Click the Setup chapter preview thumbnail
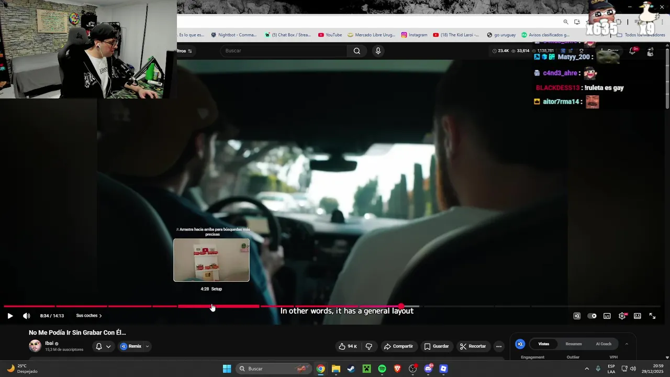The width and height of the screenshot is (670, 377). click(x=211, y=260)
